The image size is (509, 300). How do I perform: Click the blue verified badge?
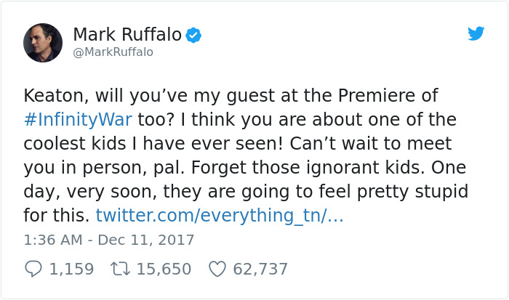[x=193, y=34]
